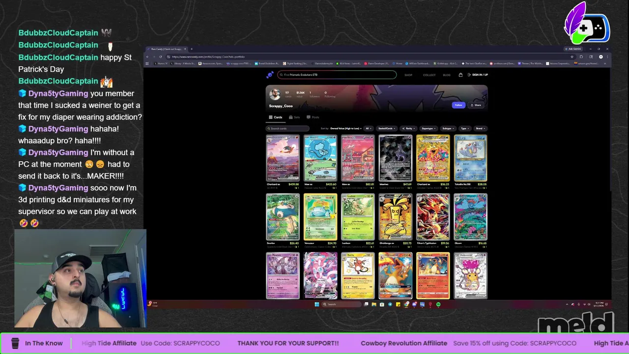Click the Scrappy_Coco profile avatar

(x=275, y=94)
